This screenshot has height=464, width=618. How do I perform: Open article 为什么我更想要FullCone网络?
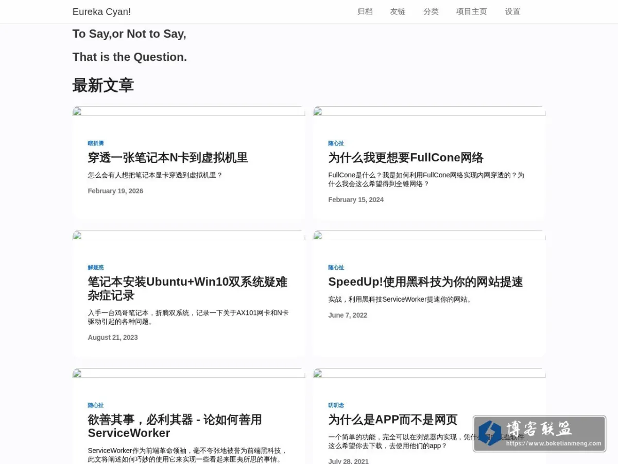[406, 158]
